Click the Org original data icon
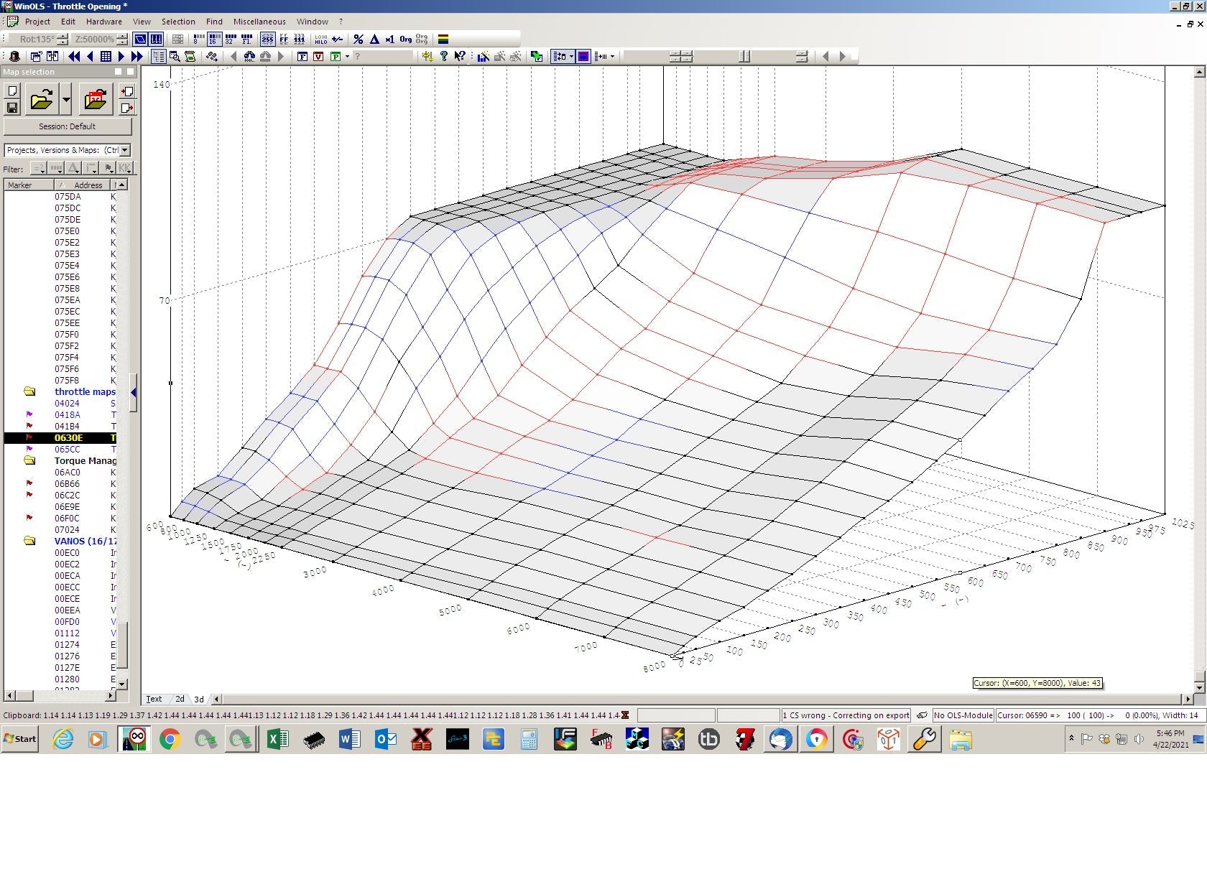The image size is (1207, 869). [x=406, y=39]
